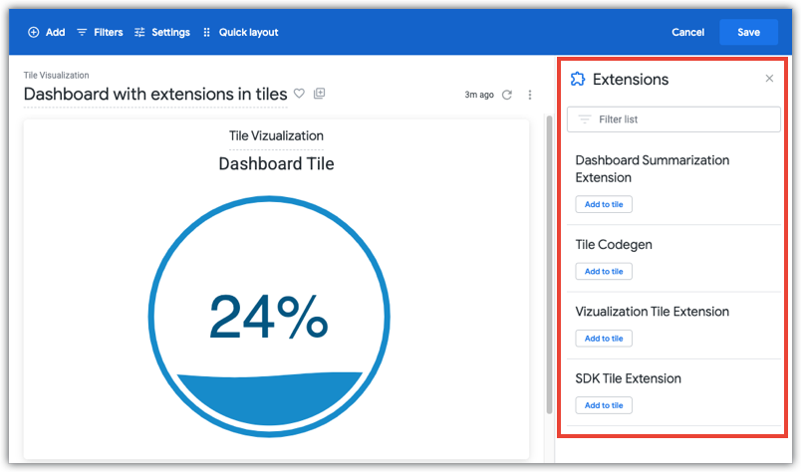Click the Quick layout button
The image size is (801, 472).
(240, 32)
